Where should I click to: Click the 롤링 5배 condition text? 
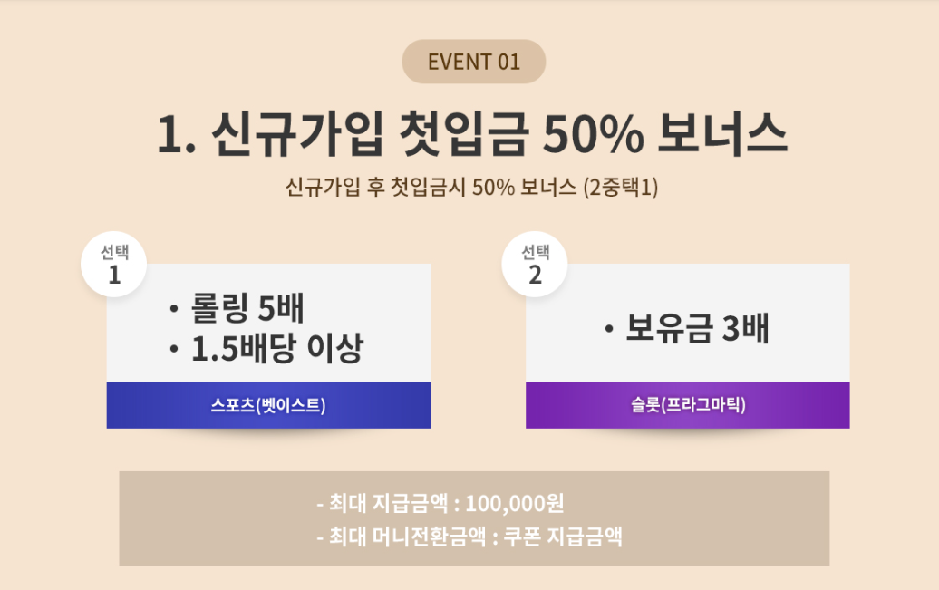click(x=247, y=309)
